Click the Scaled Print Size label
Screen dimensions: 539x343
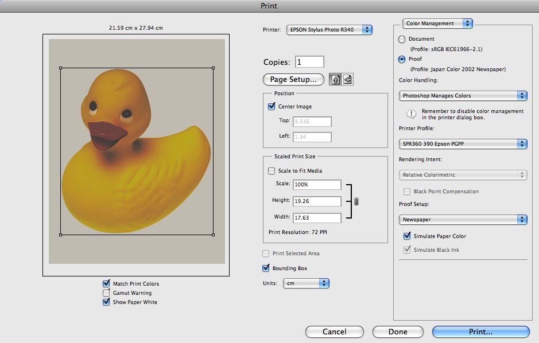pos(294,157)
